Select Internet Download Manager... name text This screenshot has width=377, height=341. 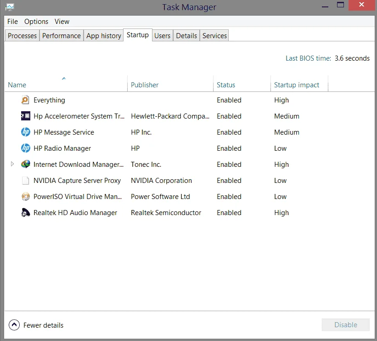pyautogui.click(x=79, y=165)
